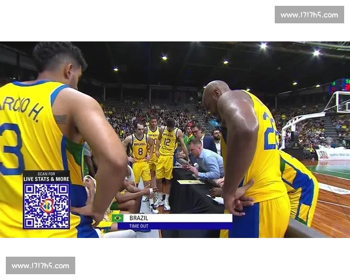Image resolution: width=350 pixels, height=280 pixels.
Task: Click the Brazil flag icon
Action: pyautogui.click(x=118, y=218)
